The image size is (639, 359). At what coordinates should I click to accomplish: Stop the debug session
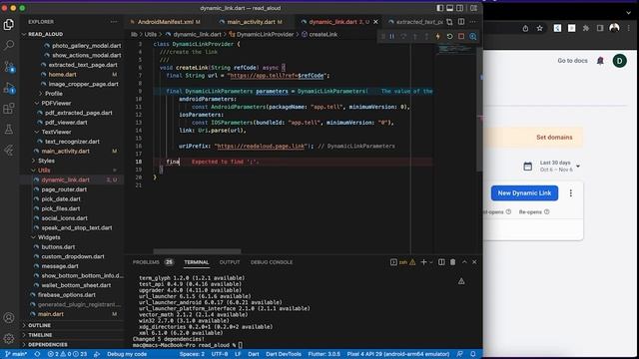coord(461,36)
